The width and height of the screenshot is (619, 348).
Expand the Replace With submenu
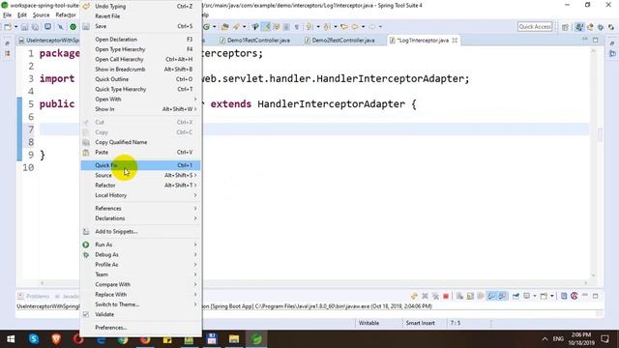point(140,294)
